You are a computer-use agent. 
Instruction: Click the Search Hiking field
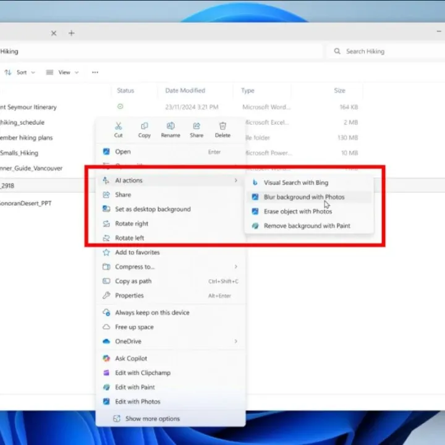(386, 51)
